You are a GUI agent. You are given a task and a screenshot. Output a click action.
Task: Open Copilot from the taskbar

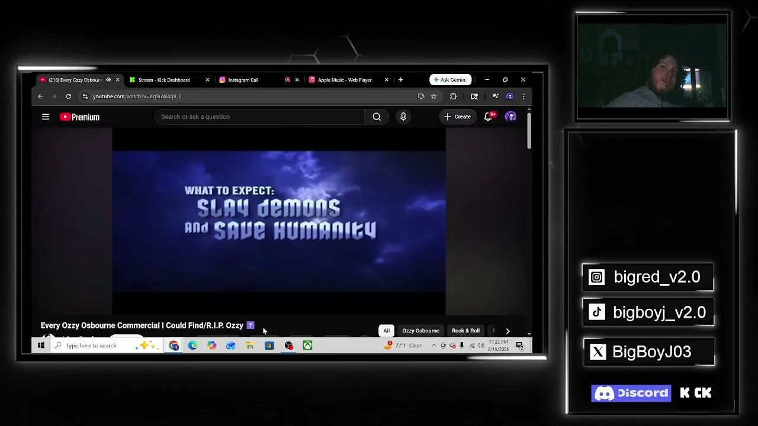point(211,346)
